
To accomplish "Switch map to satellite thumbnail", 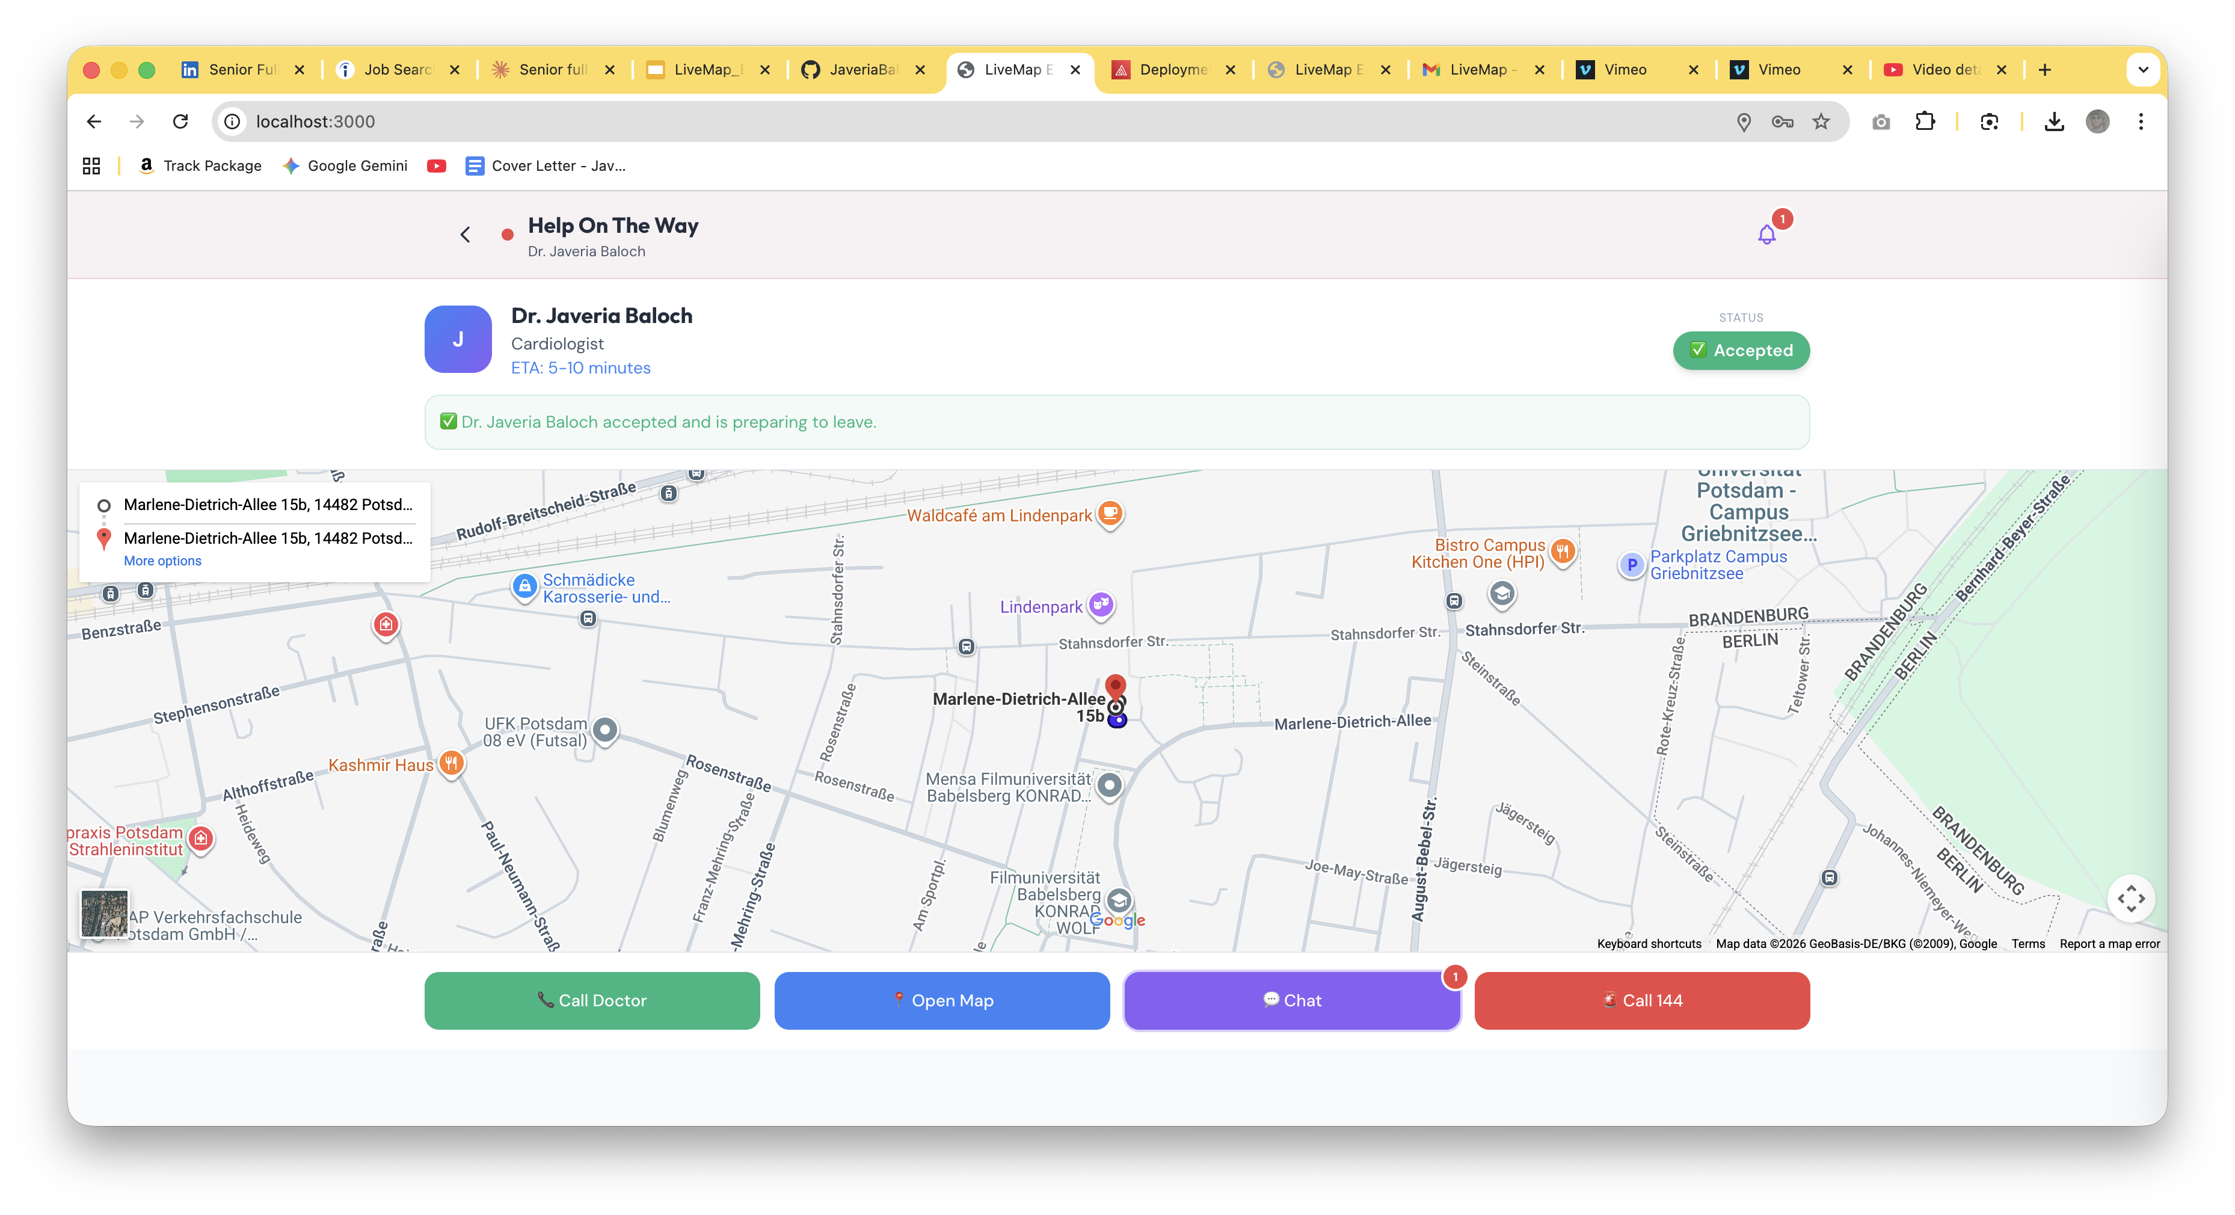I will point(104,913).
